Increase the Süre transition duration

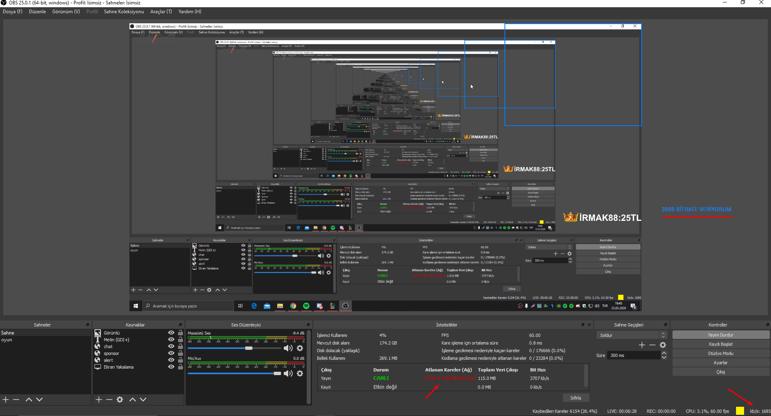click(x=664, y=353)
